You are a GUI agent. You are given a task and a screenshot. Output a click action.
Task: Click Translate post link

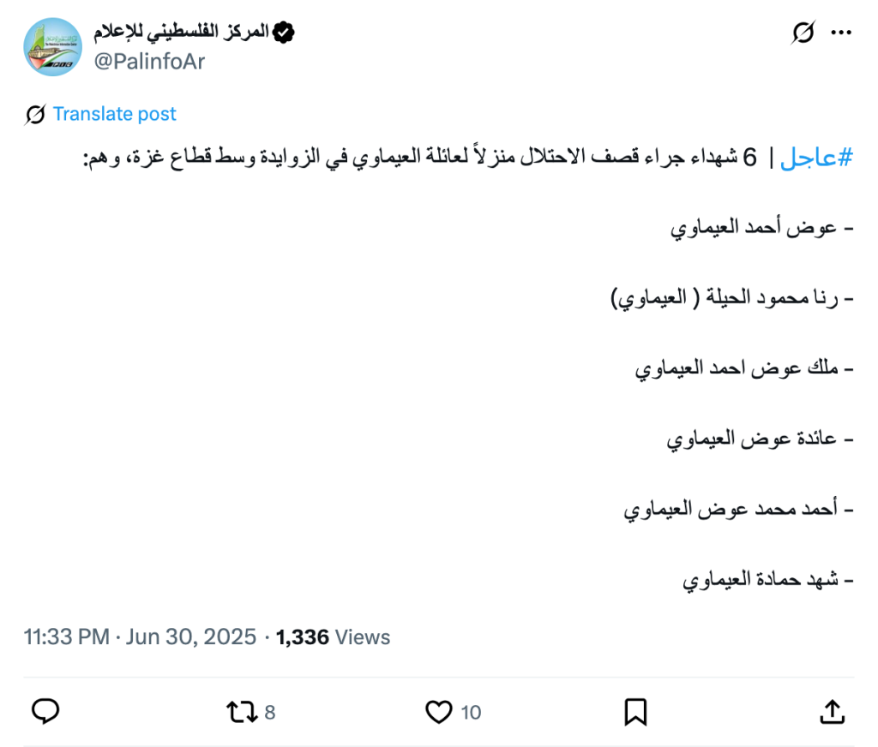click(x=114, y=114)
